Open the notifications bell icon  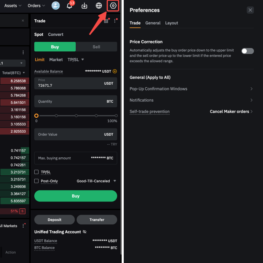69,6
